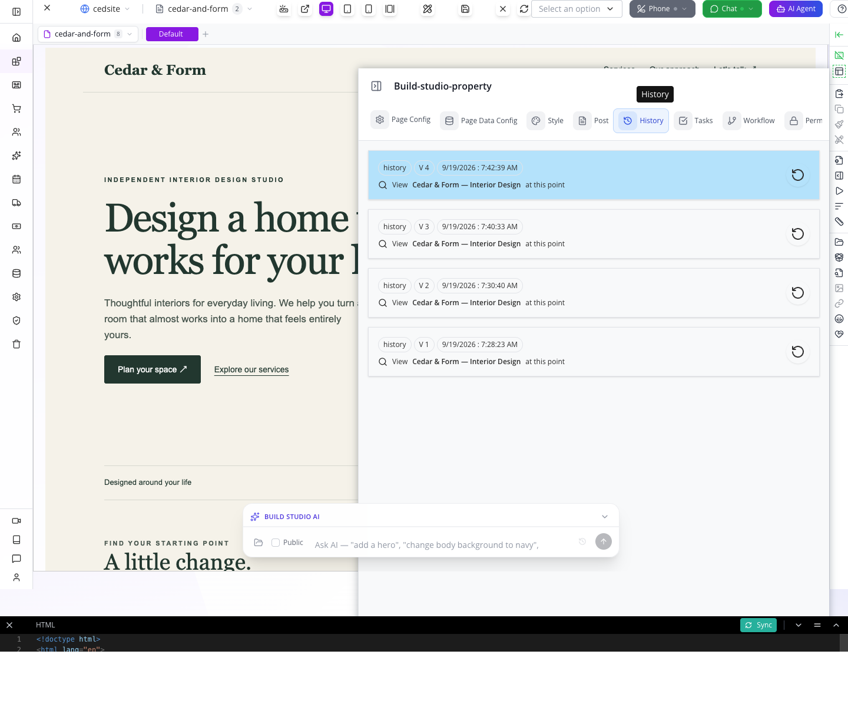Expand cedar-and-form tab version dropdown
The width and height of the screenshot is (848, 707).
(130, 34)
